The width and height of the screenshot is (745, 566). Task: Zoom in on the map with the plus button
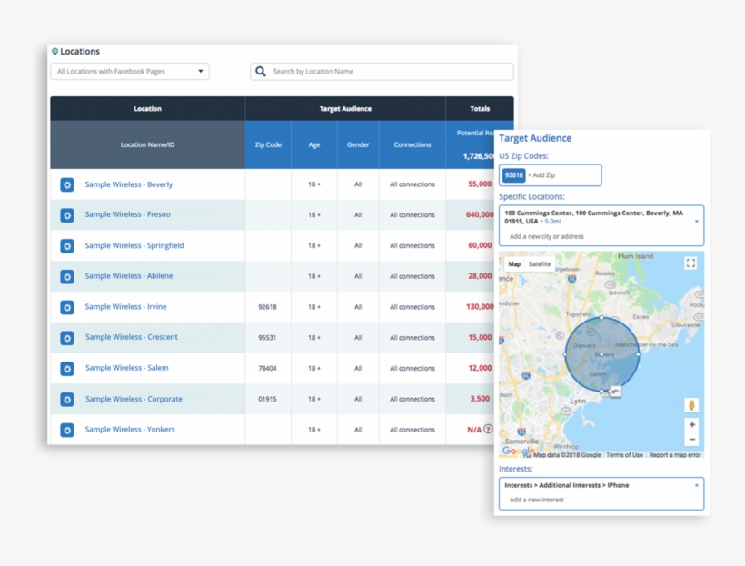tap(691, 424)
